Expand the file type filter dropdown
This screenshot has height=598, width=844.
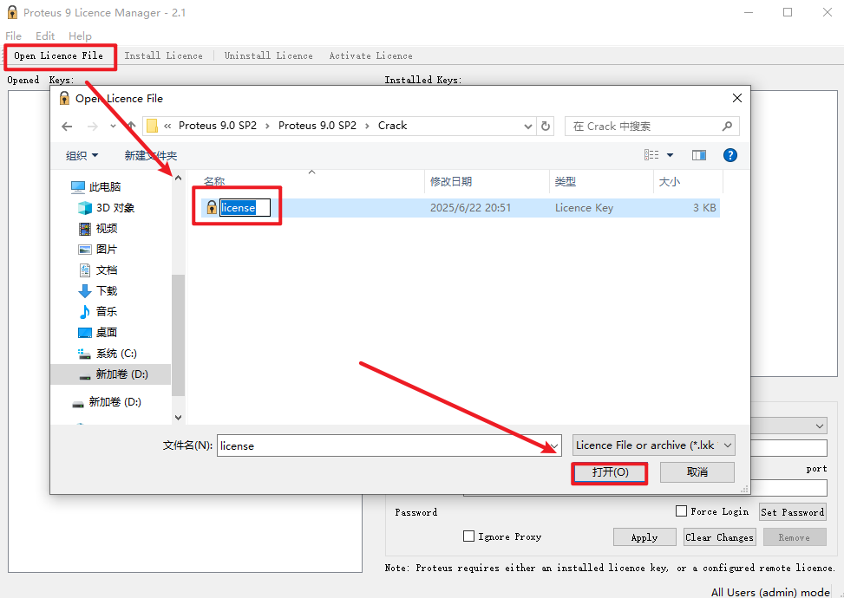click(x=654, y=445)
